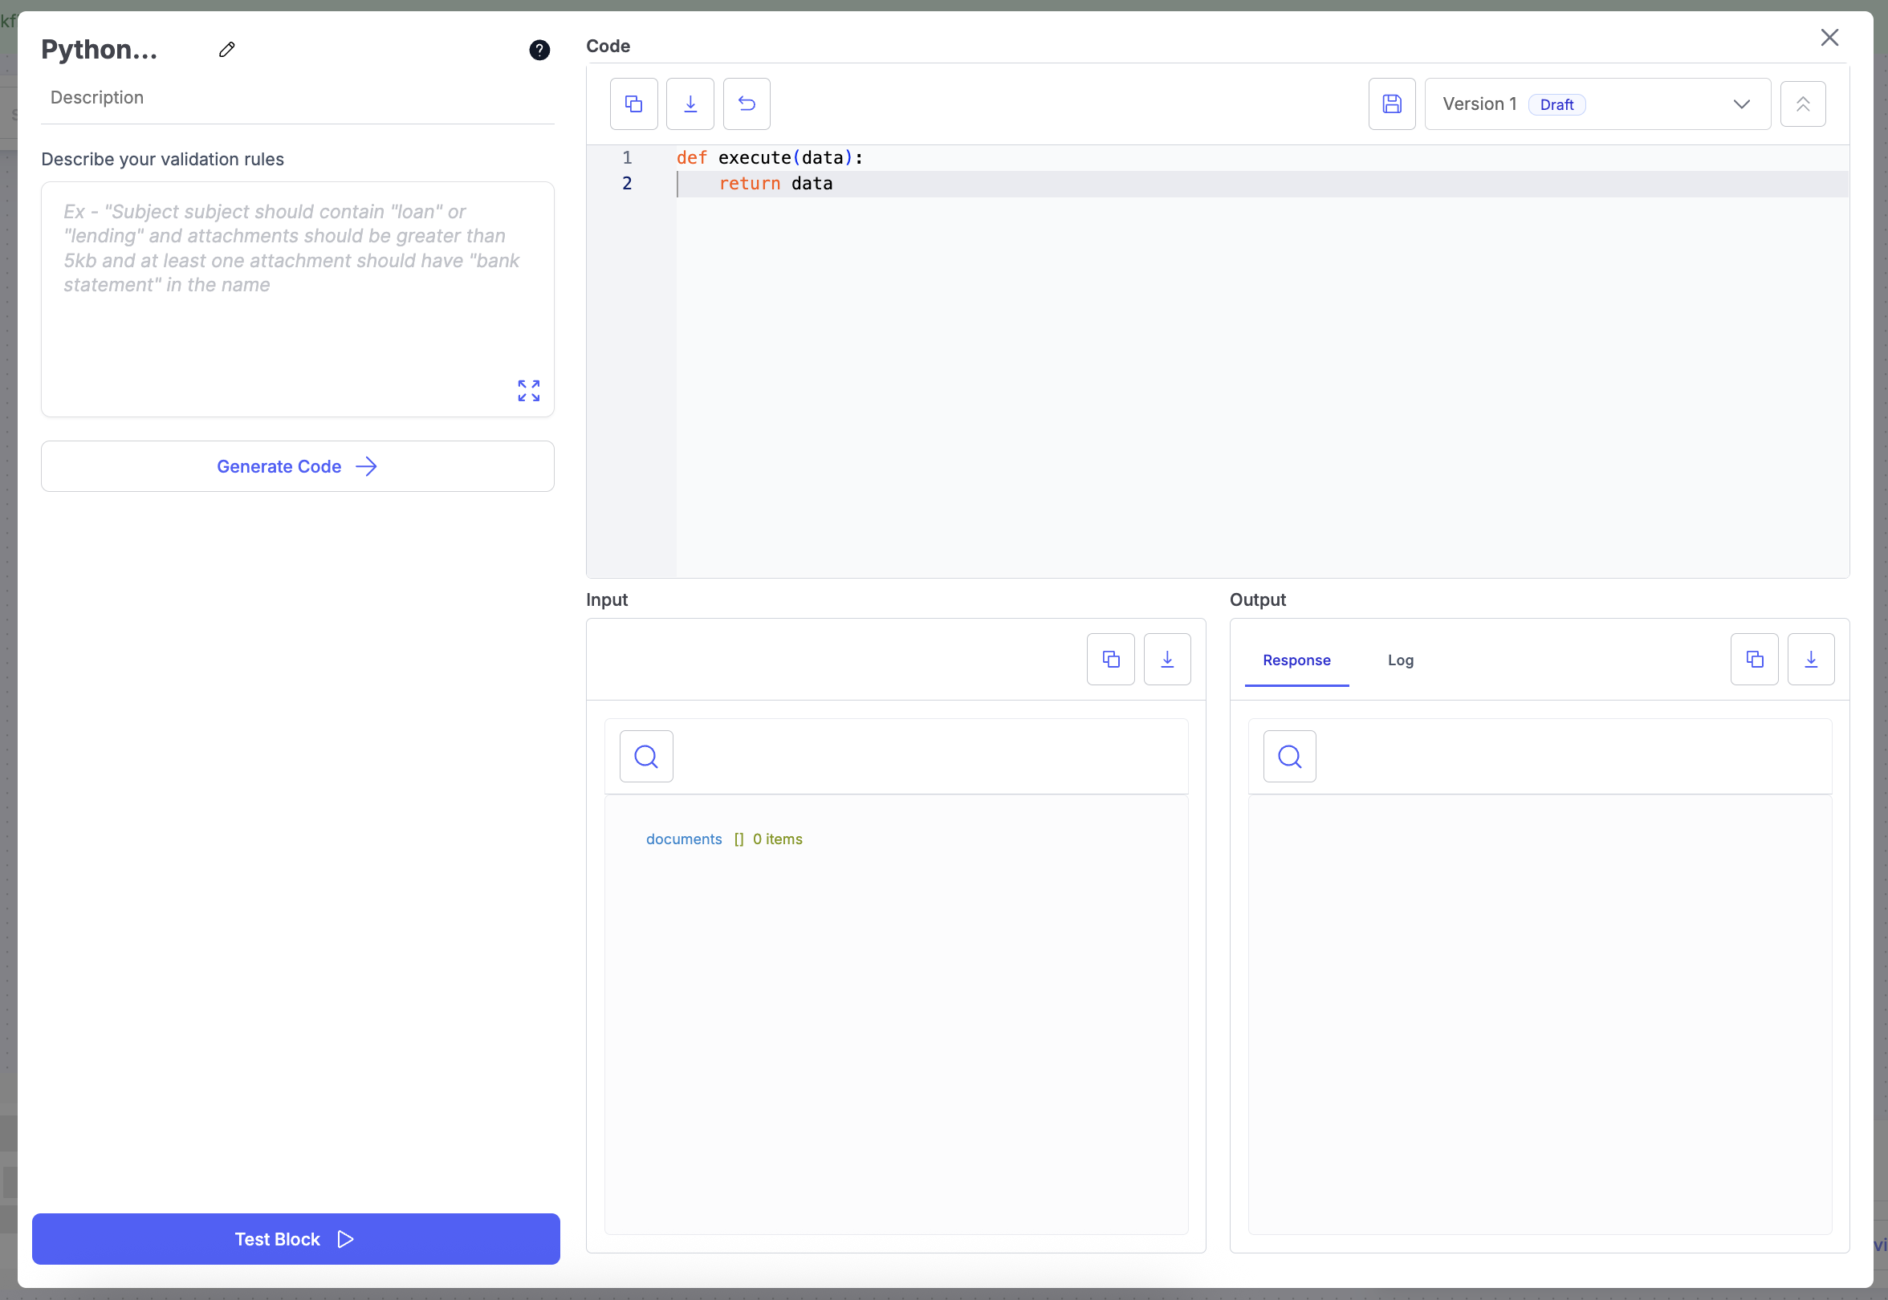Collapse code editor with double chevron
The image size is (1888, 1300).
click(x=1801, y=104)
